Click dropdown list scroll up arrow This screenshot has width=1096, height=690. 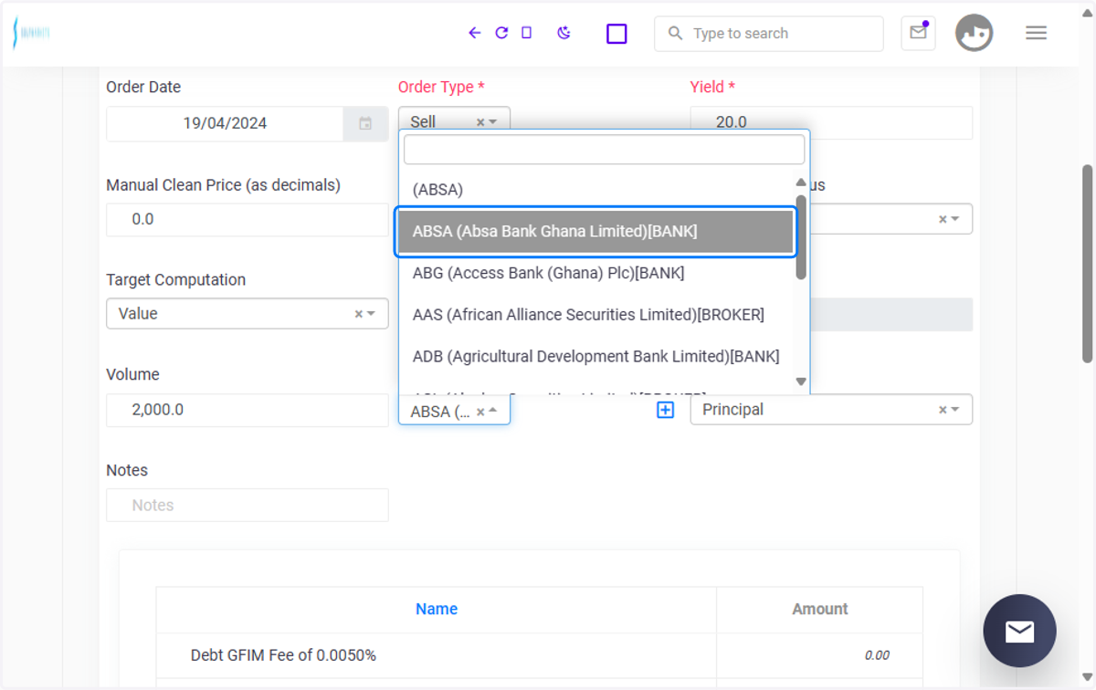coord(801,183)
